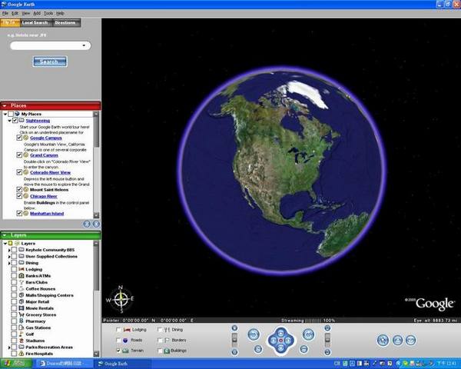Enable the Borders checkbox

click(160, 340)
